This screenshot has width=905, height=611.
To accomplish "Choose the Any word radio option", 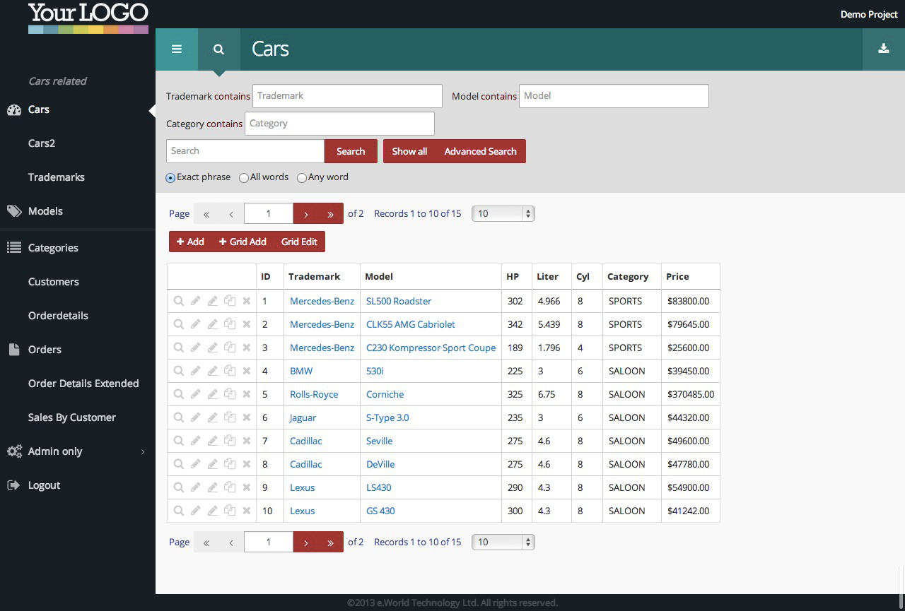I will (x=302, y=178).
